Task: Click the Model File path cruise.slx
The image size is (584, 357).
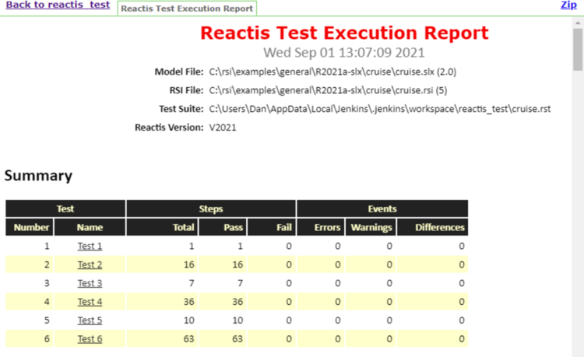Action: coord(332,72)
